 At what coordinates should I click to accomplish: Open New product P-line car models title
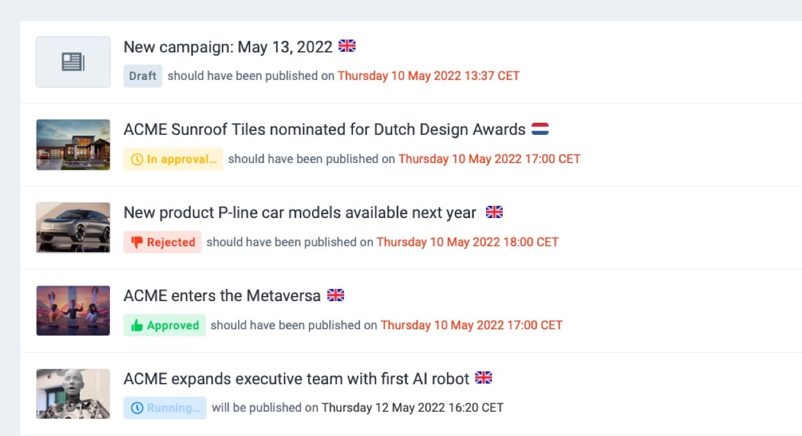click(299, 213)
